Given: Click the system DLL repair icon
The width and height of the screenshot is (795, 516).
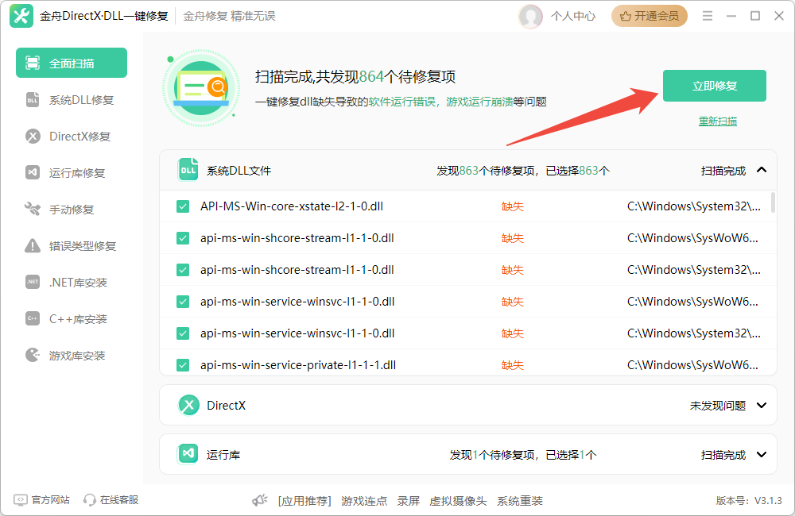Looking at the screenshot, I should tap(33, 100).
